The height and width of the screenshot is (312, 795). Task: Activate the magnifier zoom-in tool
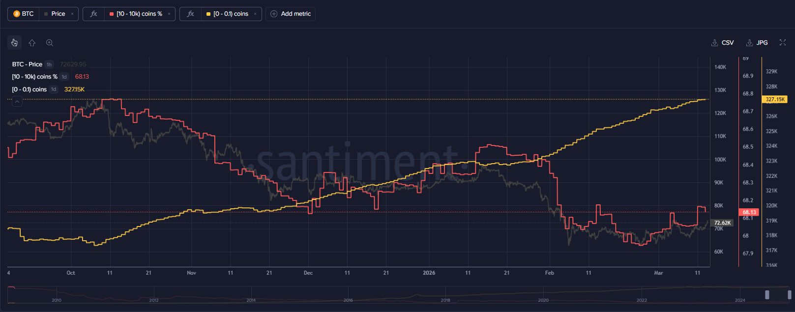50,43
